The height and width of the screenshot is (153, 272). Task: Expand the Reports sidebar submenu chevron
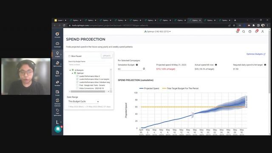coord(61,74)
